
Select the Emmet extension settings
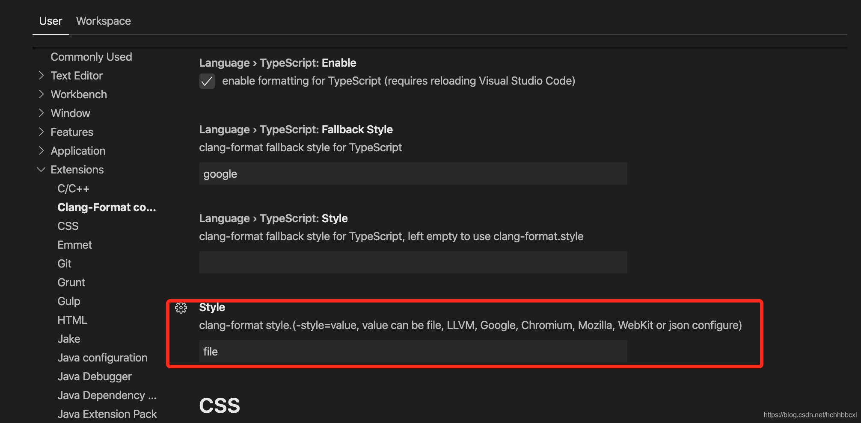pyautogui.click(x=74, y=244)
